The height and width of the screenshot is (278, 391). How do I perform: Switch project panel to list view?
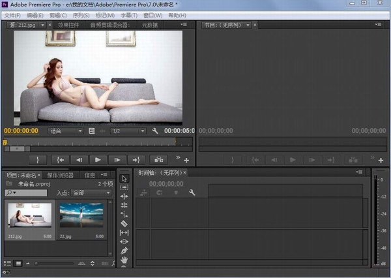coord(7,263)
